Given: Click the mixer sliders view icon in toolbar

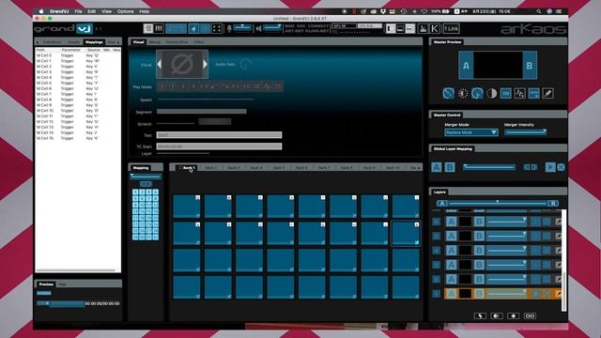Looking at the screenshot, I should pyautogui.click(x=159, y=28).
